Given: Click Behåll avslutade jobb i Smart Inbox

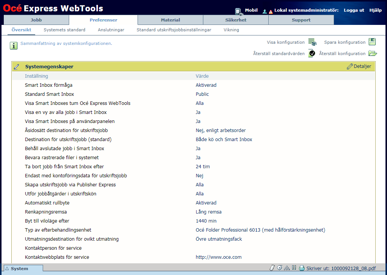Looking at the screenshot, I should pos(64,149).
